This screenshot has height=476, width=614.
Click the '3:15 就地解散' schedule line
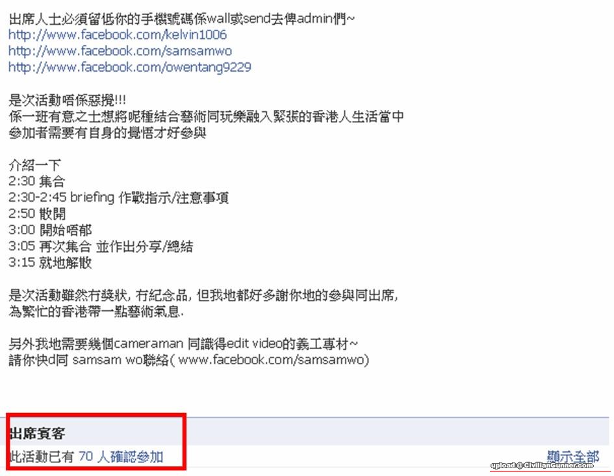coord(50,263)
